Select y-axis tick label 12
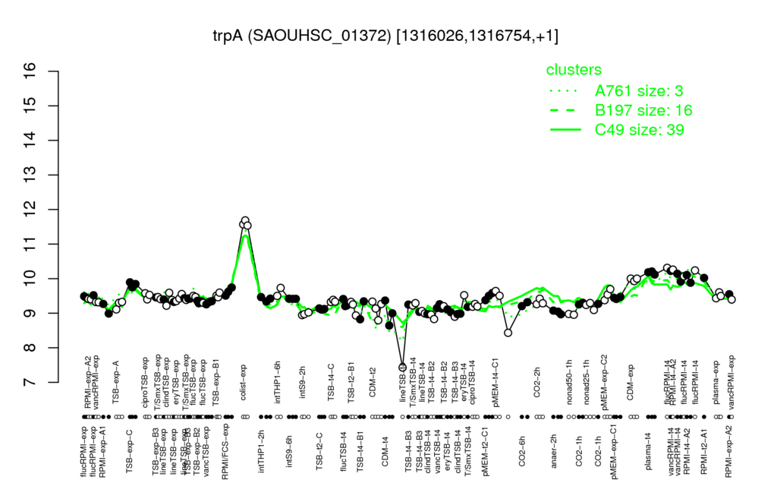 tap(30, 210)
